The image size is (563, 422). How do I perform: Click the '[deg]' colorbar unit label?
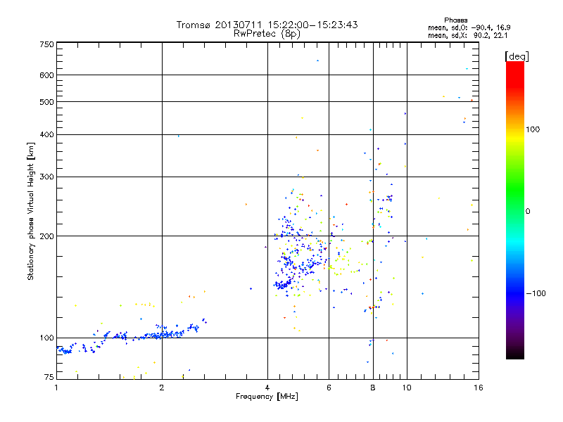tap(517, 56)
